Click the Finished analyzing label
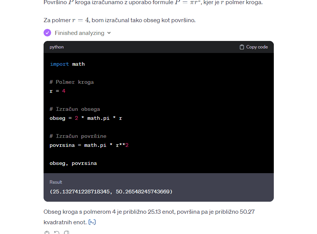Viewport: 317px width, 234px height. [x=79, y=33]
